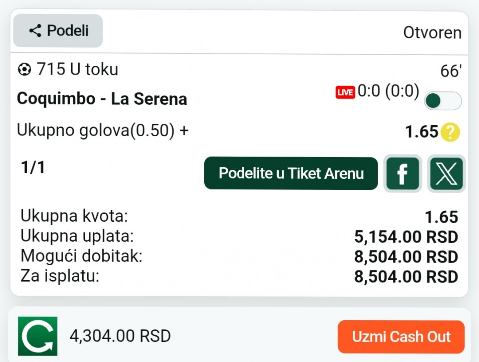The height and width of the screenshot is (362, 479).
Task: Click the Mogući dobitak 8,504.00 RSD value
Action: (406, 257)
